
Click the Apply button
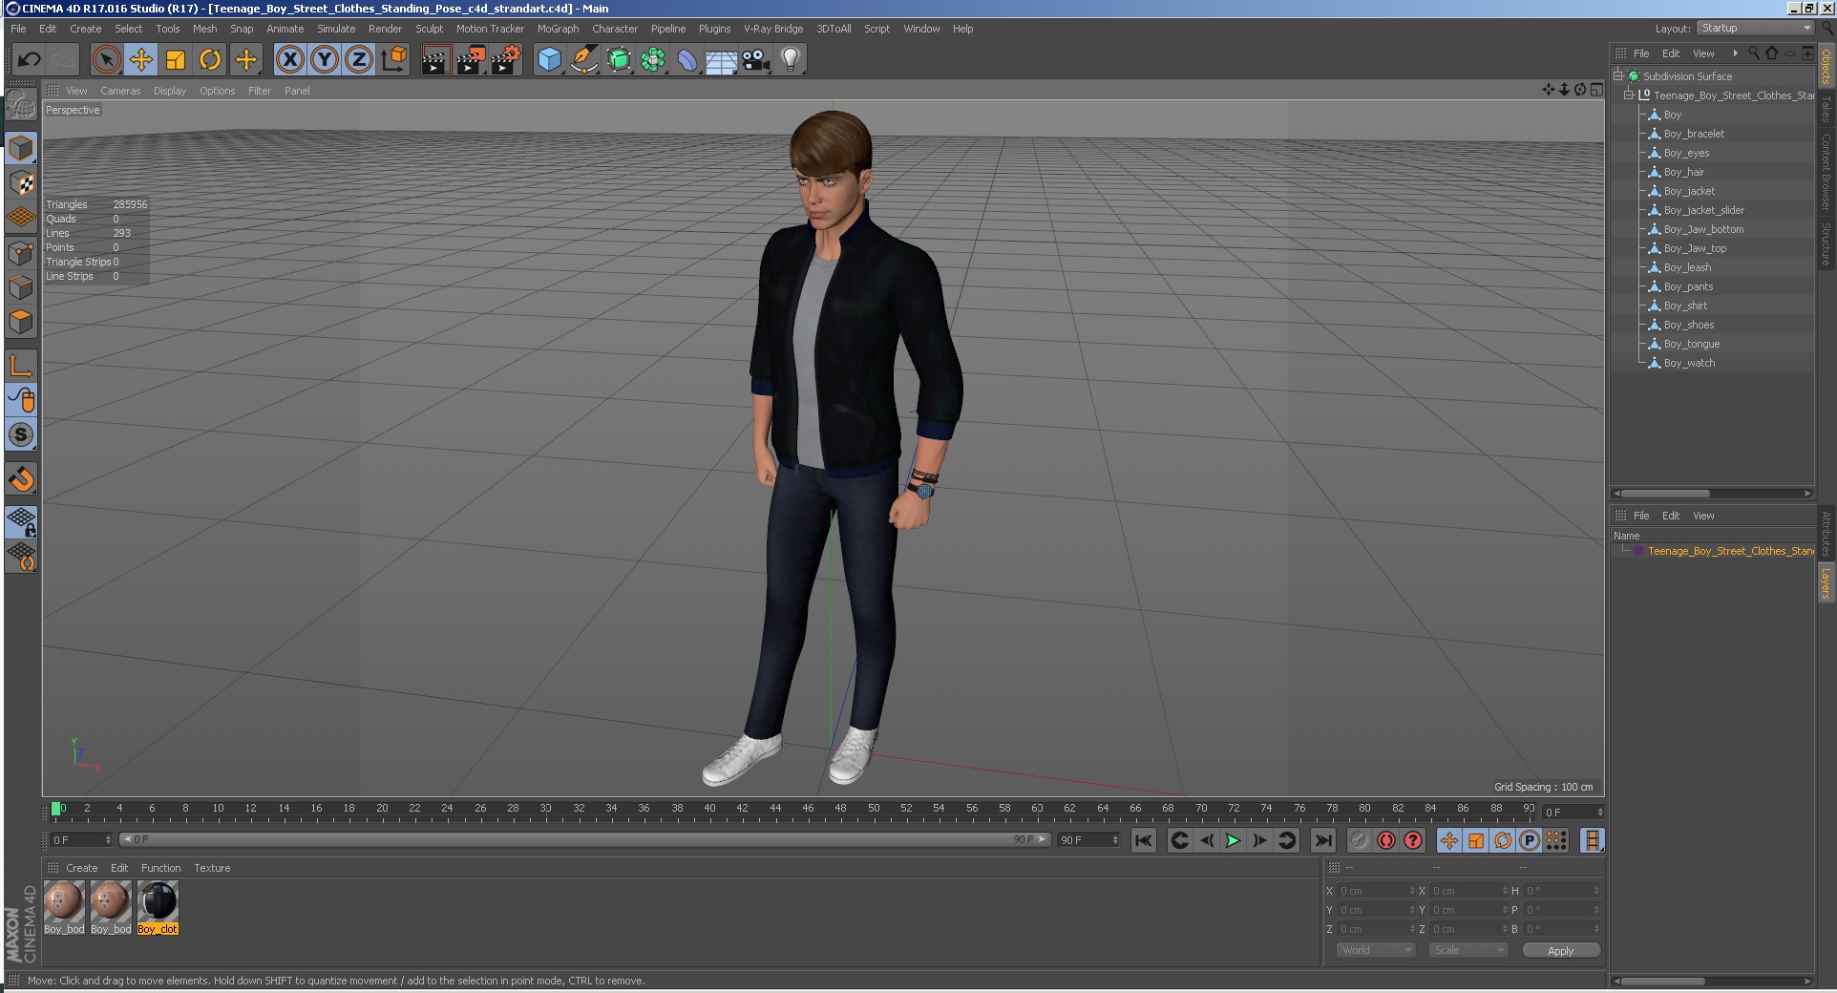tap(1561, 950)
